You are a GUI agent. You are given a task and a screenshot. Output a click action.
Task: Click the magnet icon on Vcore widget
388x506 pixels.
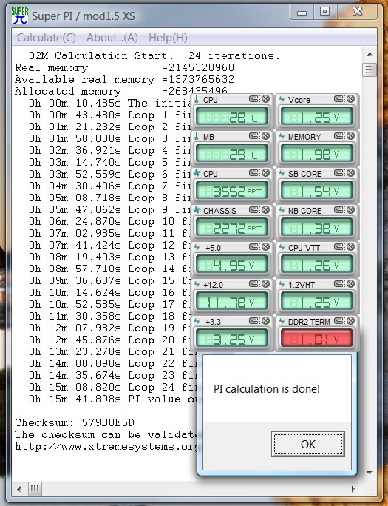point(340,99)
